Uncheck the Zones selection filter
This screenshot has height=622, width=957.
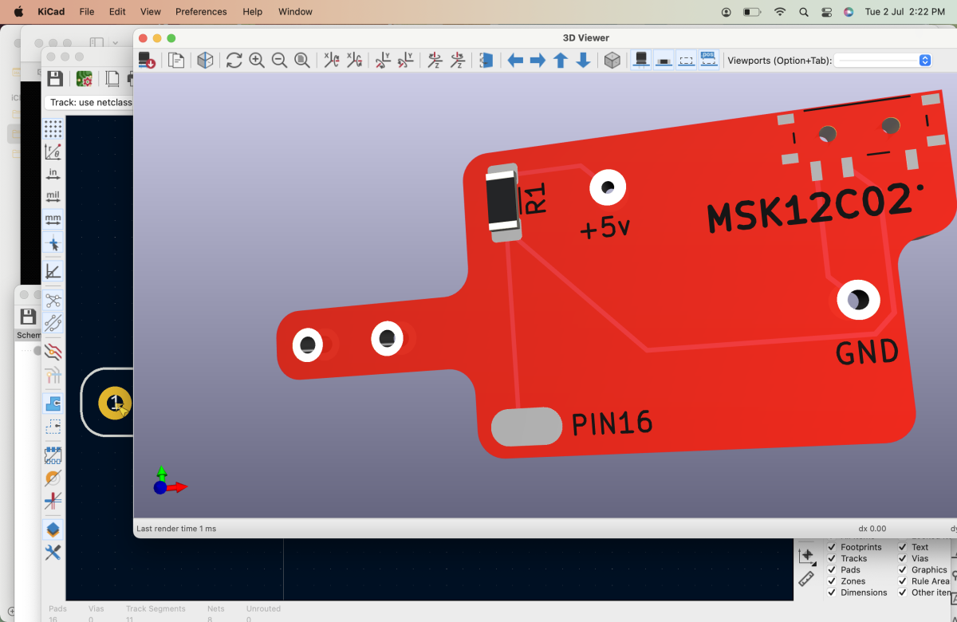pos(832,581)
